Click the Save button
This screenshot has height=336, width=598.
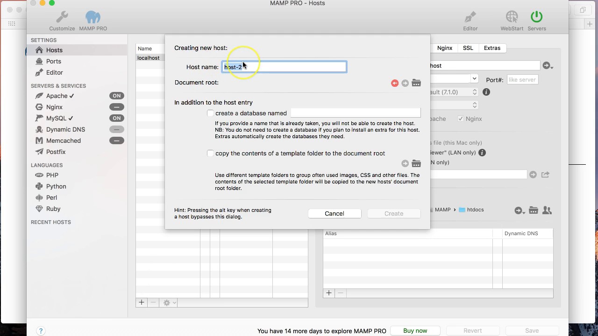(x=532, y=330)
